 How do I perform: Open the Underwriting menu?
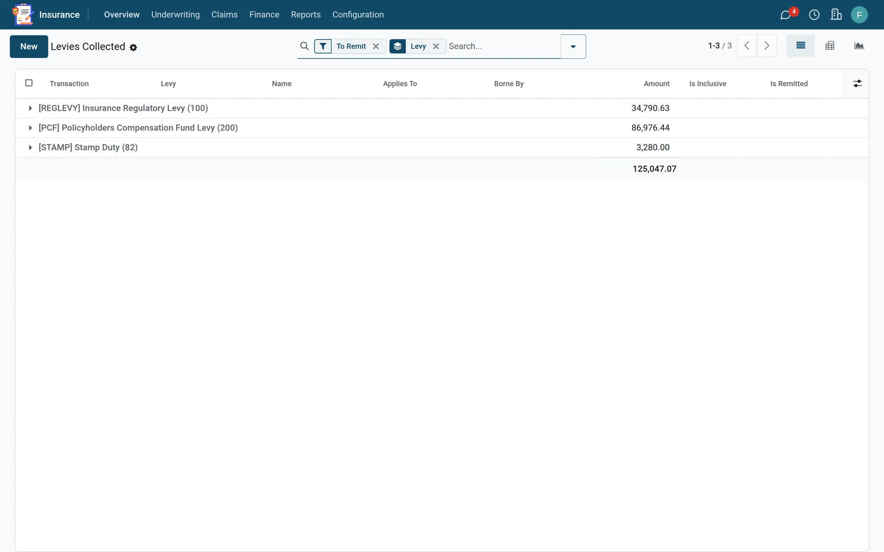175,15
